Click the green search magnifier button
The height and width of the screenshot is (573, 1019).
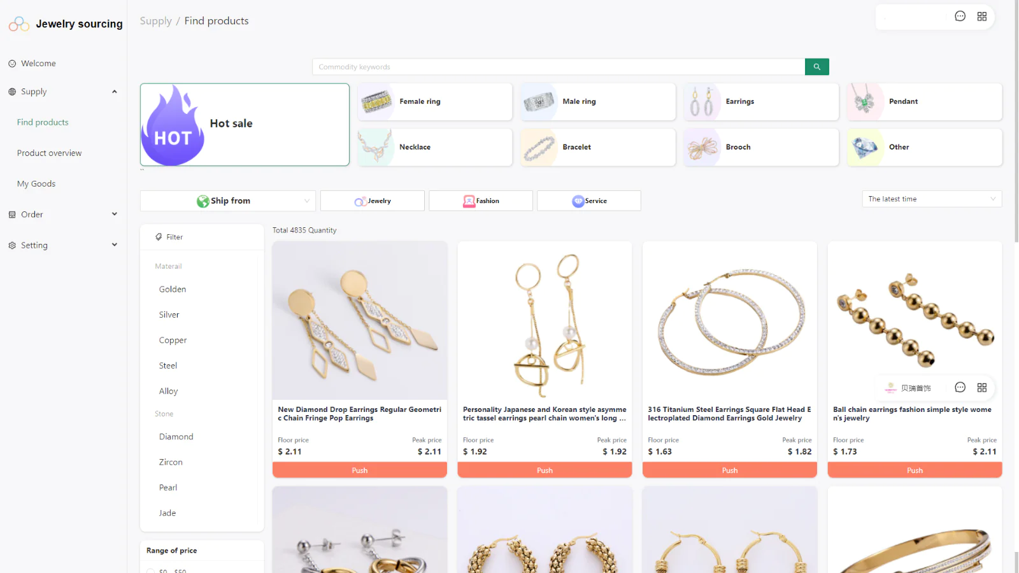click(816, 67)
